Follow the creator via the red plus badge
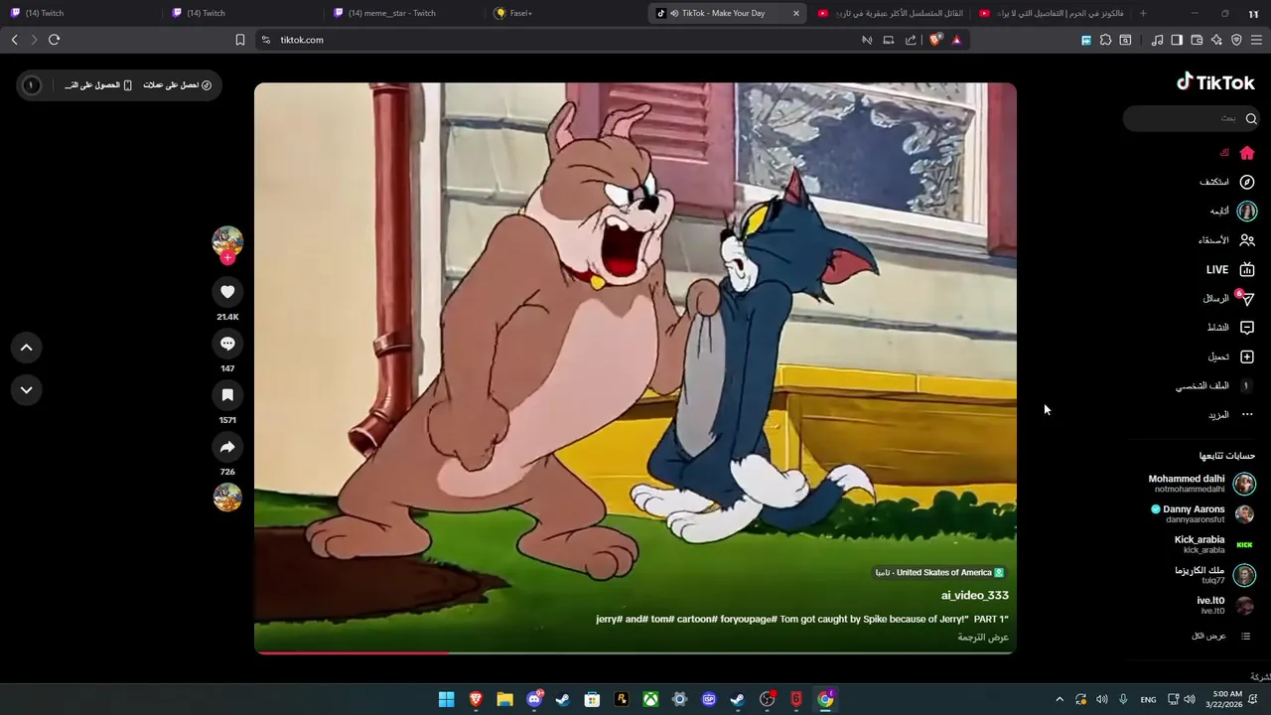This screenshot has width=1271, height=715. coord(227,258)
